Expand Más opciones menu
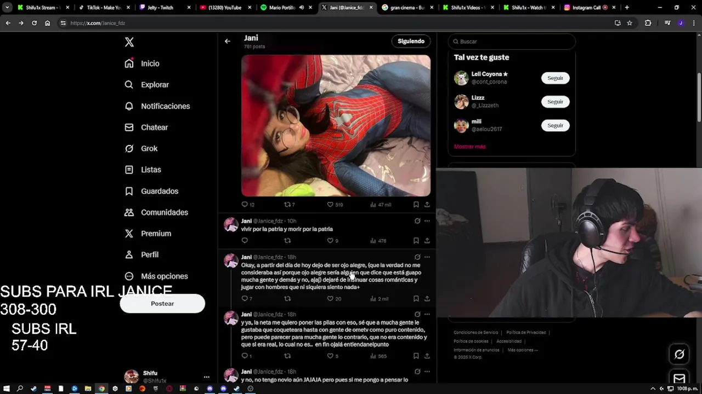Viewport: 702px width, 394px height. (156, 276)
